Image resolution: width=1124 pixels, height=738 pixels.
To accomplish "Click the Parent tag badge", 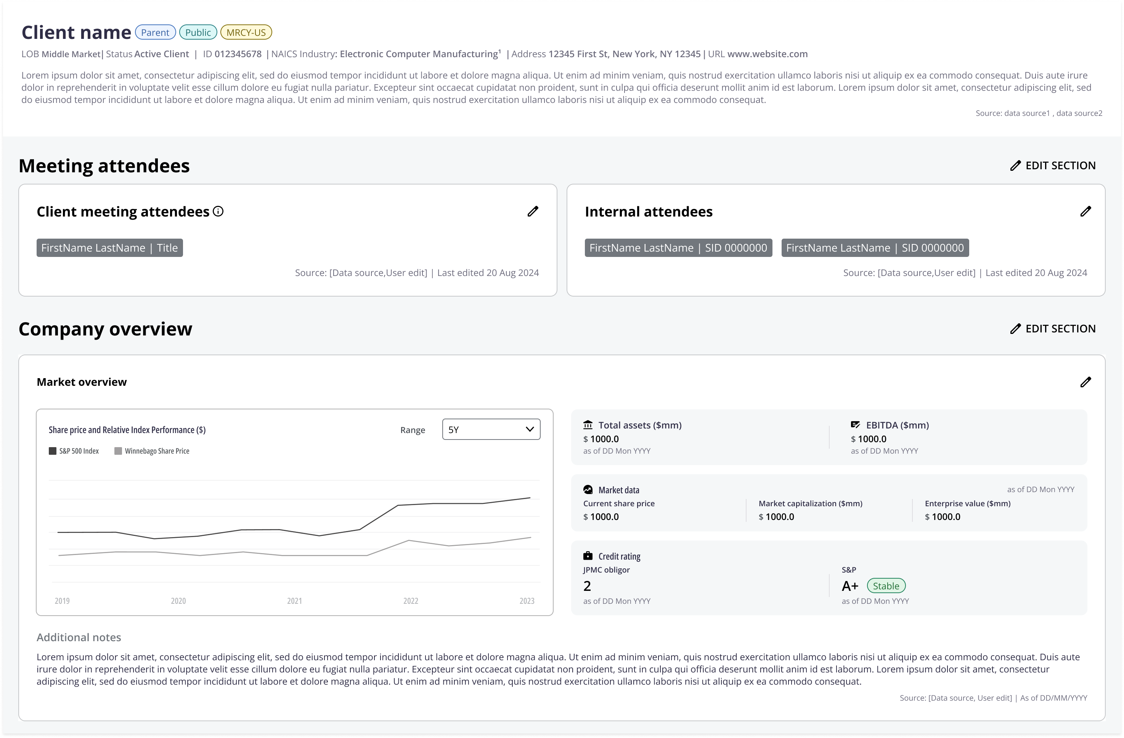I will [x=155, y=32].
